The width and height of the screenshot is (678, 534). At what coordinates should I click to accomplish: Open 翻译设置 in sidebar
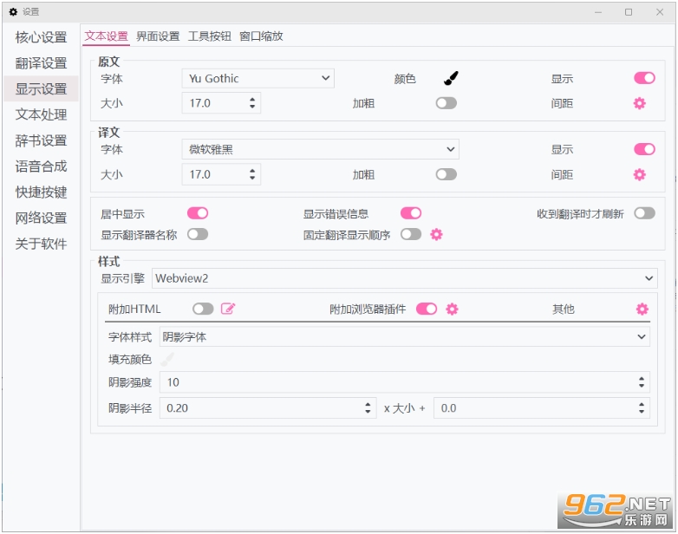[x=41, y=63]
